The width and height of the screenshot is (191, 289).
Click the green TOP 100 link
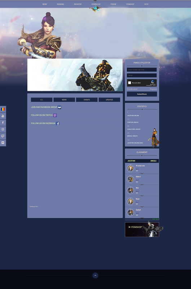(155, 219)
